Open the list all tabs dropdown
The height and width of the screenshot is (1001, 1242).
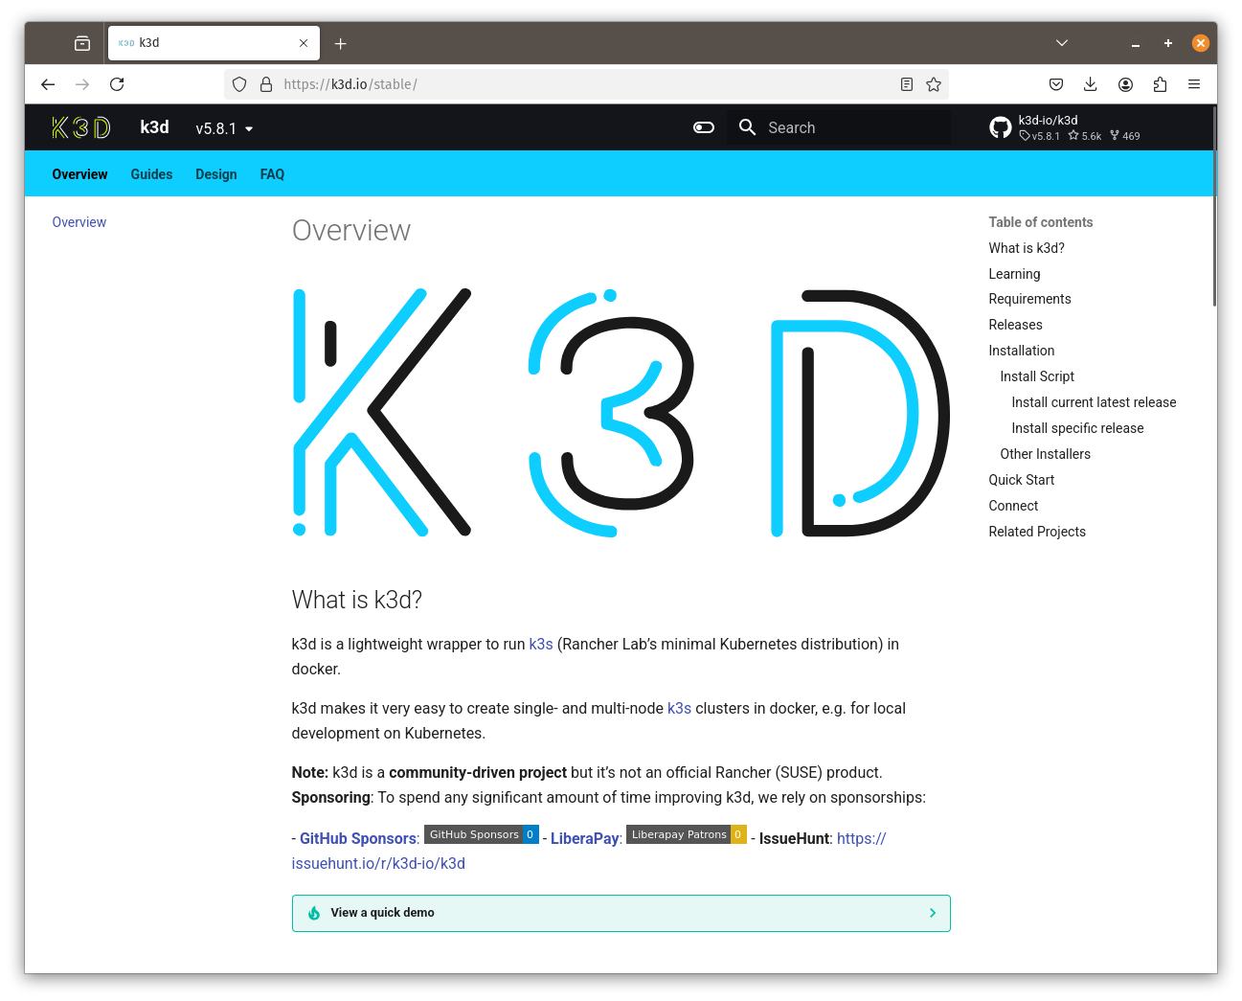pyautogui.click(x=1062, y=43)
